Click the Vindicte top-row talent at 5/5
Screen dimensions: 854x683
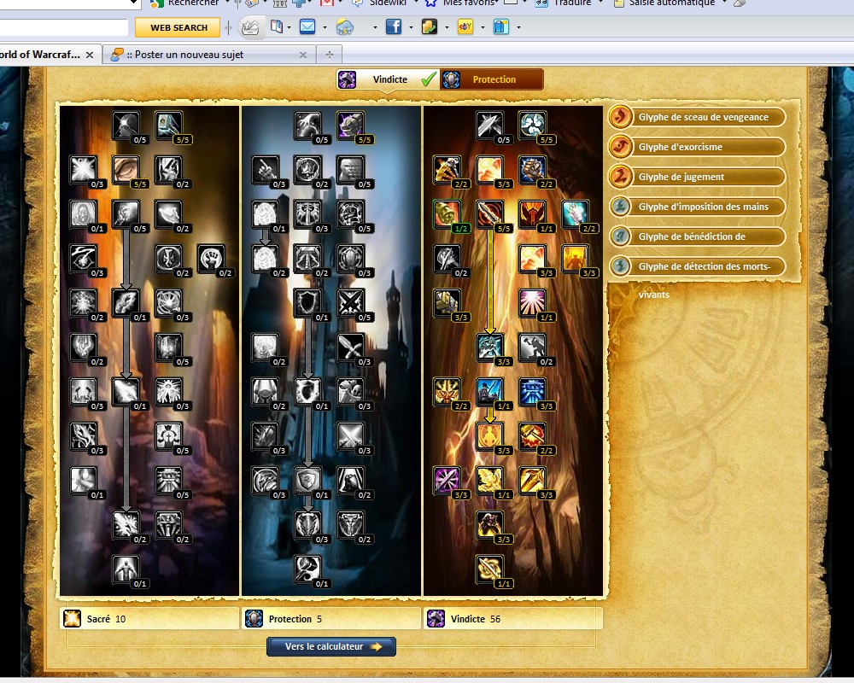tap(533, 126)
